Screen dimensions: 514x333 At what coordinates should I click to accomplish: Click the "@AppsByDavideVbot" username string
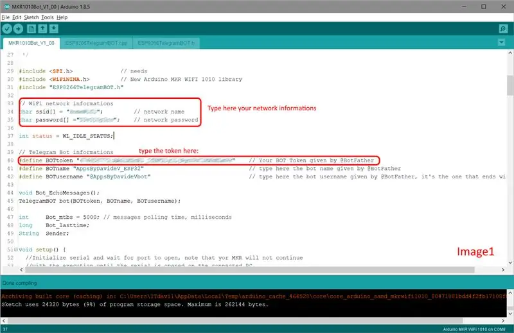point(119,177)
